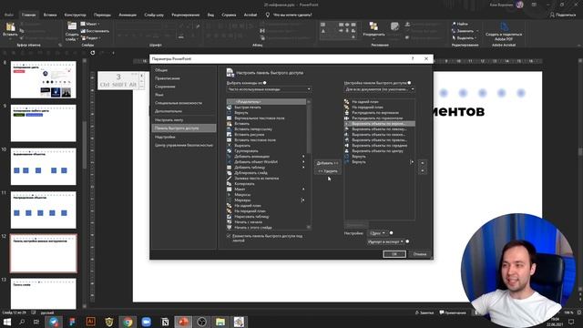Open Google Chrome from the taskbar
This screenshot has height=328, width=583.
[x=128, y=322]
